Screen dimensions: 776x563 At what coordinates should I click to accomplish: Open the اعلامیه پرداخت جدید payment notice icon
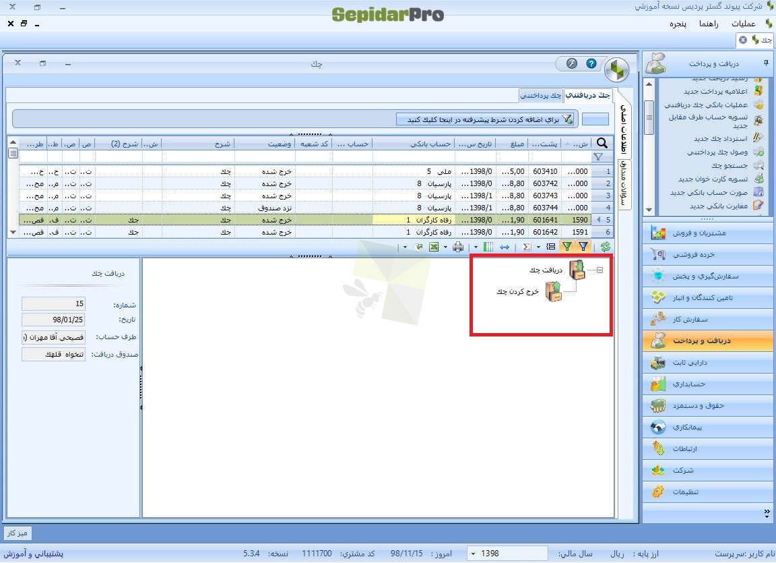[758, 91]
